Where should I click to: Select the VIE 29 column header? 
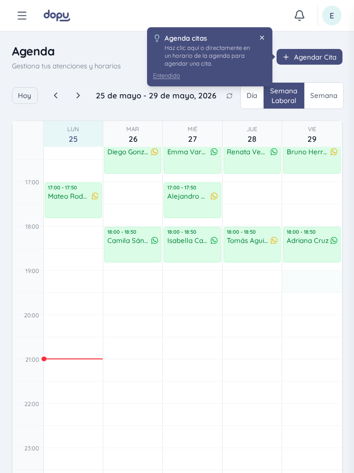pyautogui.click(x=312, y=134)
